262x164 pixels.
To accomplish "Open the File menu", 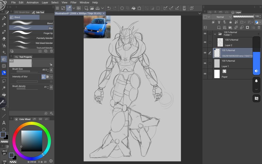I will 13,3.
